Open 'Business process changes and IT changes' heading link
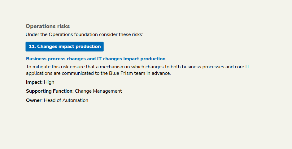This screenshot has width=292, height=149. point(96,59)
